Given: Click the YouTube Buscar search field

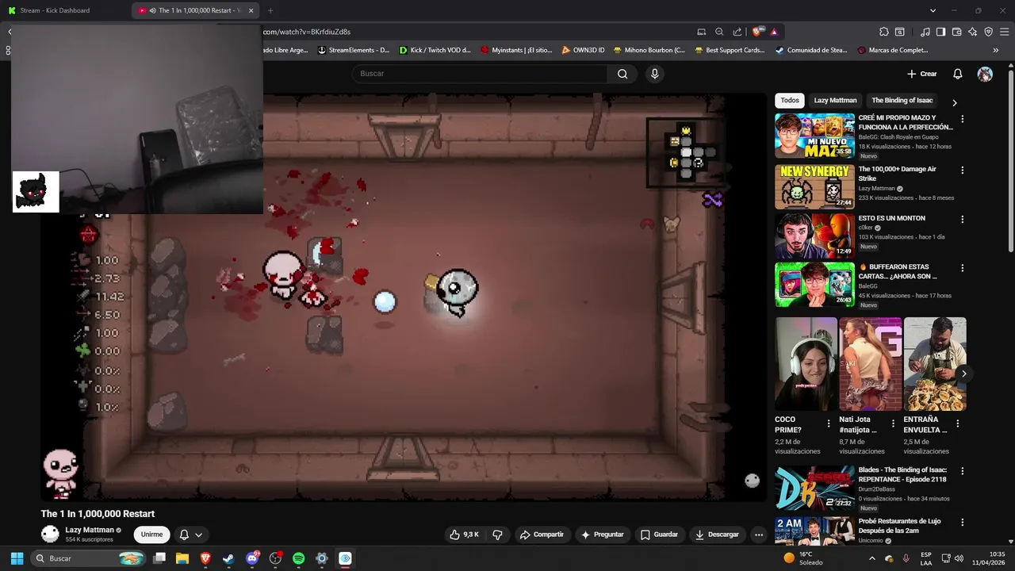Looking at the screenshot, I should [480, 74].
